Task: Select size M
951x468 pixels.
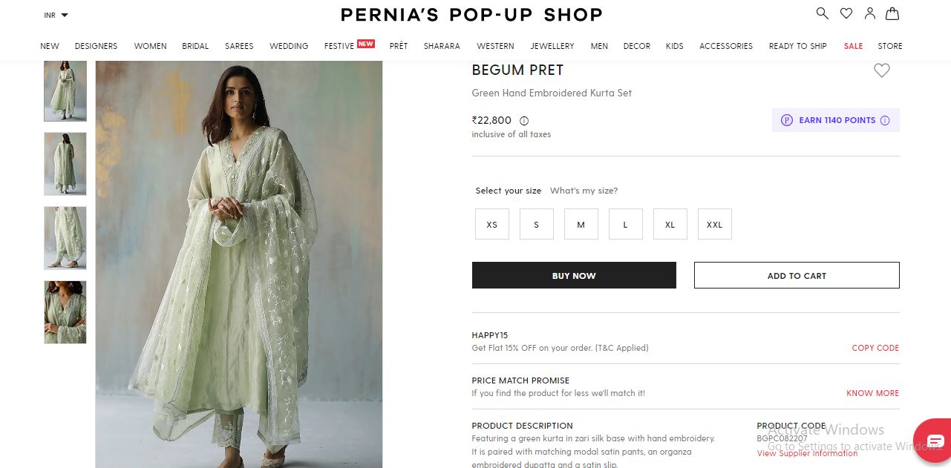Action: coord(581,224)
